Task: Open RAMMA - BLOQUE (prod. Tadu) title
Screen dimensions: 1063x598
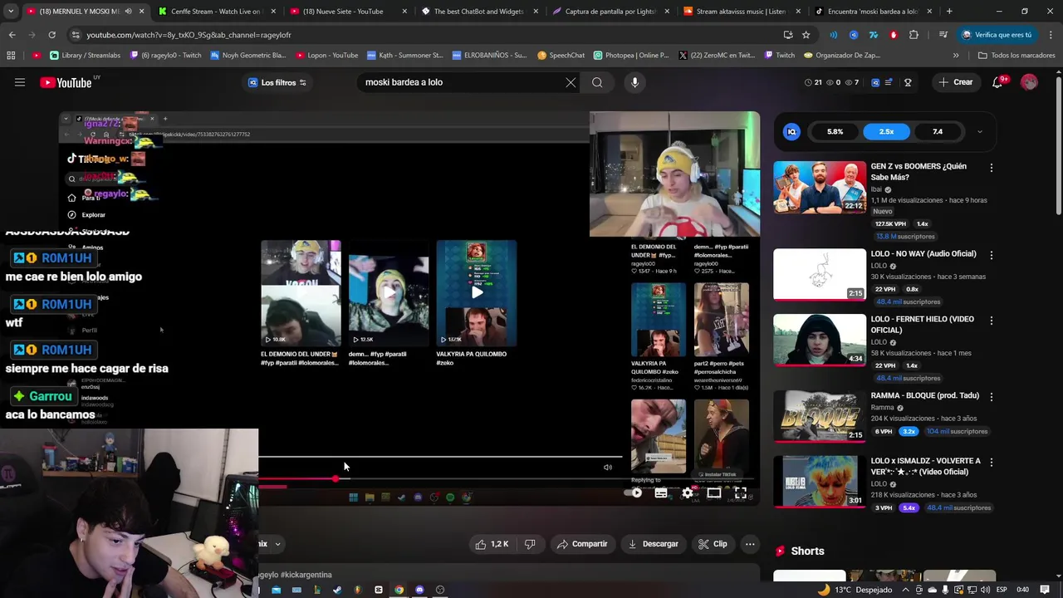Action: coord(925,395)
